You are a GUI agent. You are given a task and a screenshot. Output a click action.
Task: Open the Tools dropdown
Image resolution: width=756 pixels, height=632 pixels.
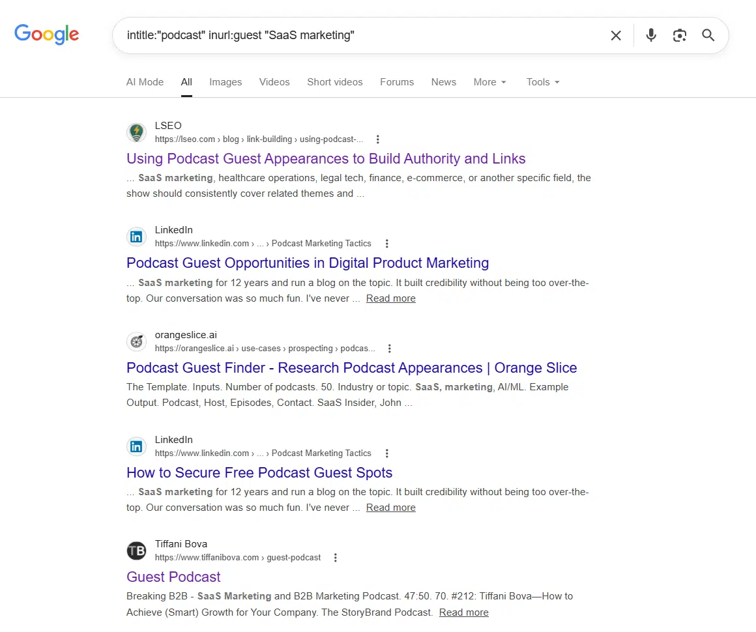coord(543,82)
